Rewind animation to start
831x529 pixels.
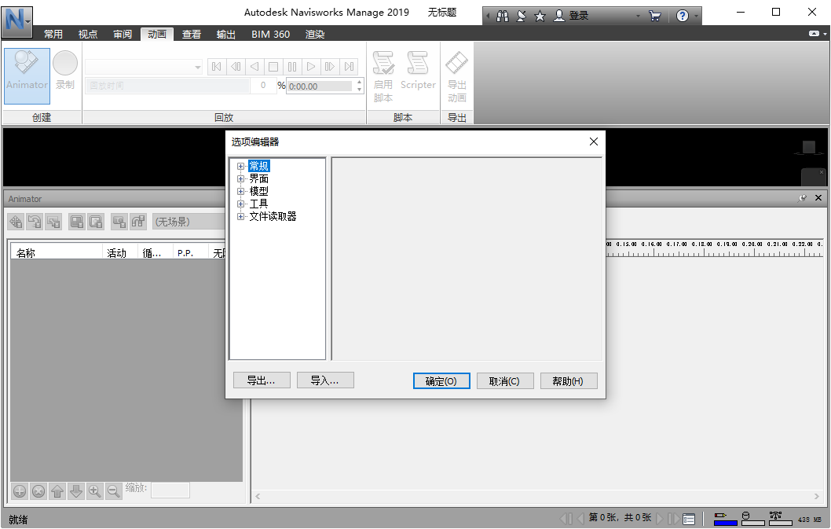pos(216,67)
